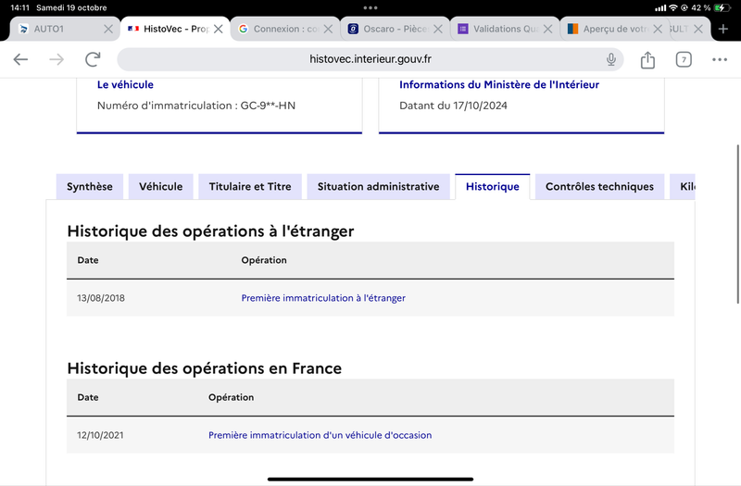Click the 'Le véhicule' heading
This screenshot has height=486, width=741.
click(125, 84)
